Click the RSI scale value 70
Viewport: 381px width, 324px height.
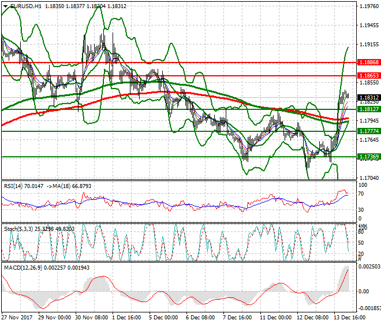tap(362, 194)
